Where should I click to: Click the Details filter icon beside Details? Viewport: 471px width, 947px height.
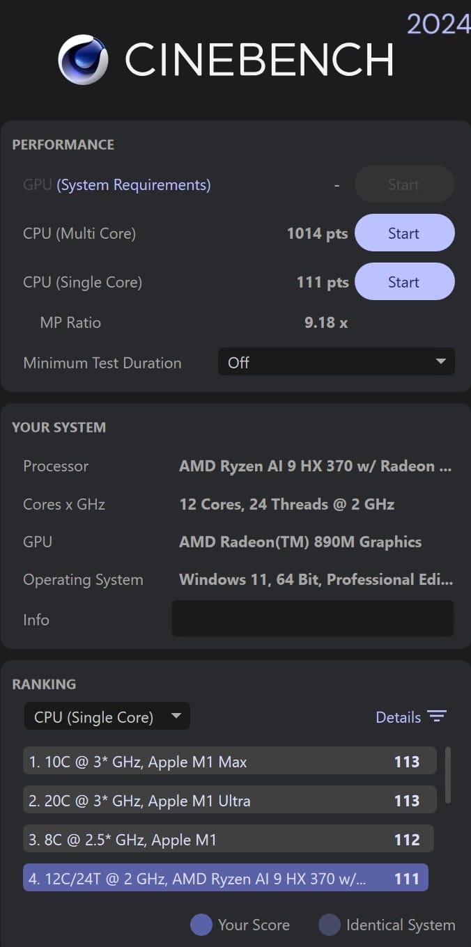point(438,716)
